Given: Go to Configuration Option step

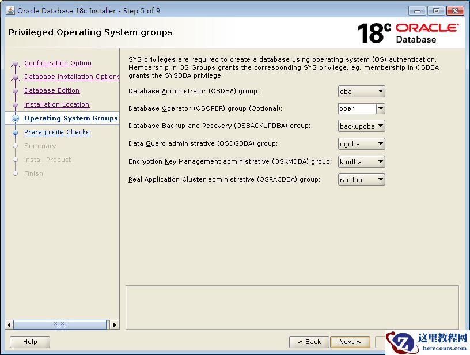Looking at the screenshot, I should coord(58,63).
